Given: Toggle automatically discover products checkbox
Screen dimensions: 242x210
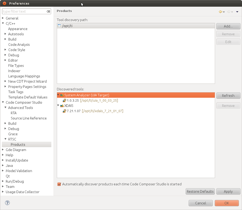Looking at the screenshot, I should pyautogui.click(x=59, y=184).
